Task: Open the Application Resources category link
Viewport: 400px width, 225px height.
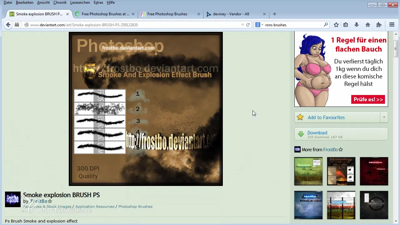Action: 95,207
